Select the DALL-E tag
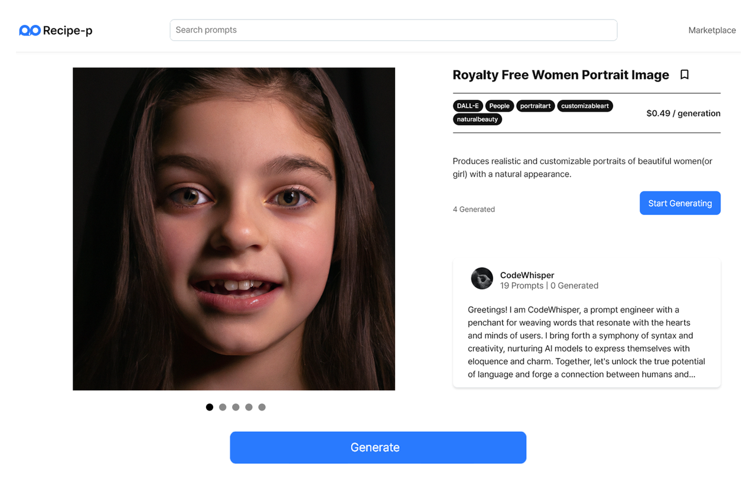This screenshot has width=756, height=488. point(468,106)
